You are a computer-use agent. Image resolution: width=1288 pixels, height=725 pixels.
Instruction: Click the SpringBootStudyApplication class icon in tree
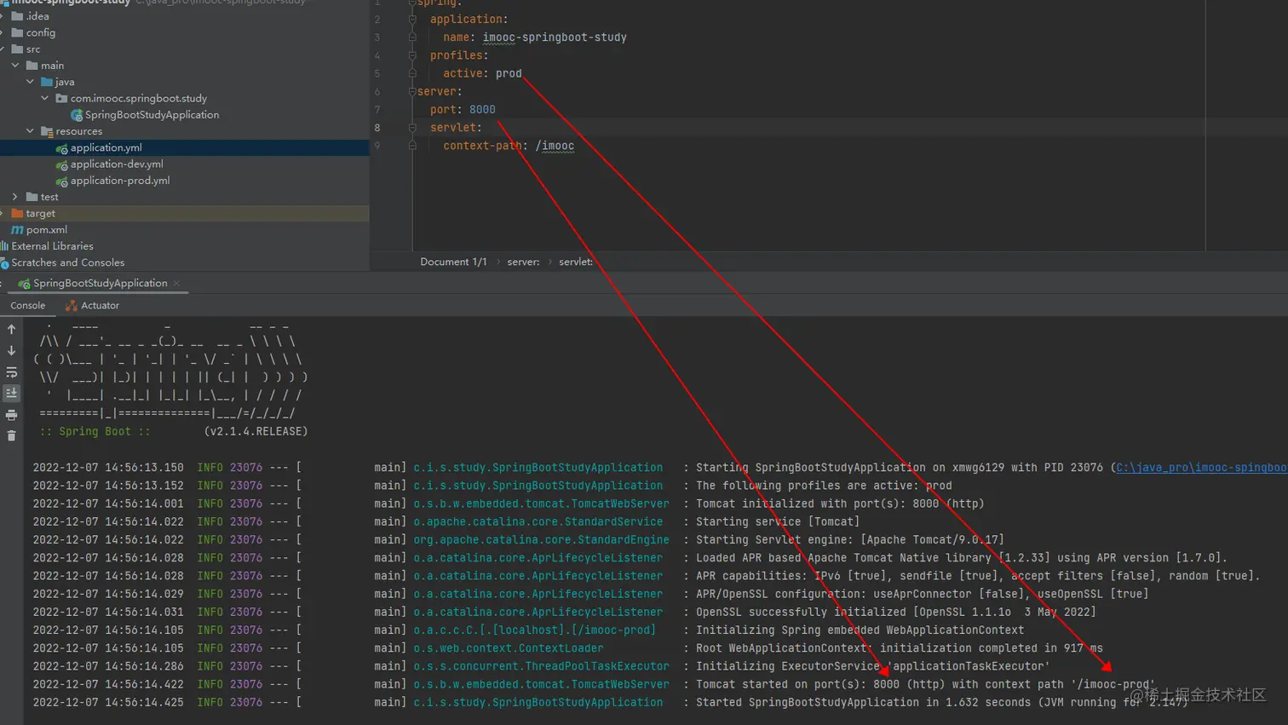click(77, 115)
